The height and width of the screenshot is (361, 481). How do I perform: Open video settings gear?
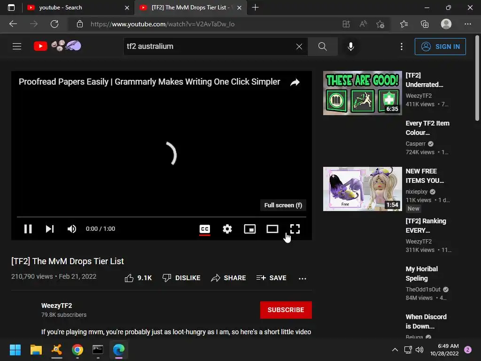click(x=227, y=229)
